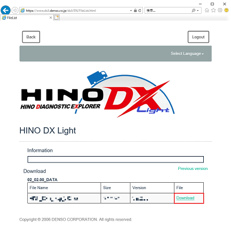This screenshot has width=231, height=228.
Task: Expand the search provider dropdown arrow
Action: tap(198, 11)
